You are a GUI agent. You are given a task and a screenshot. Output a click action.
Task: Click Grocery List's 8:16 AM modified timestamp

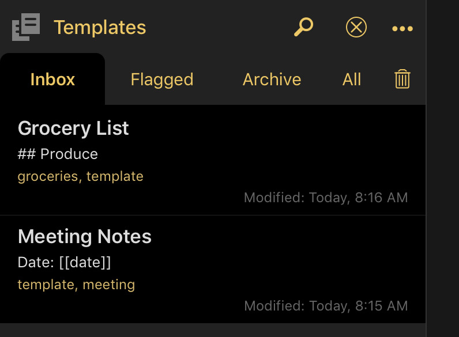[326, 198]
